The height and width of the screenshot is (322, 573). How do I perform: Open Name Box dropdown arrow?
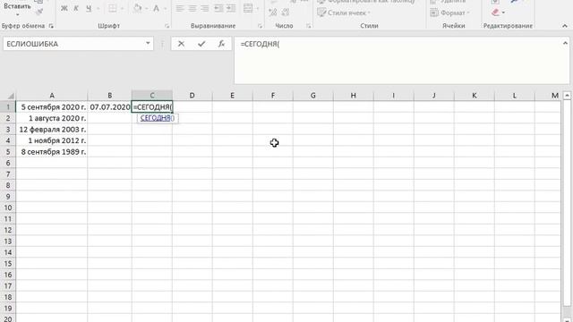148,44
